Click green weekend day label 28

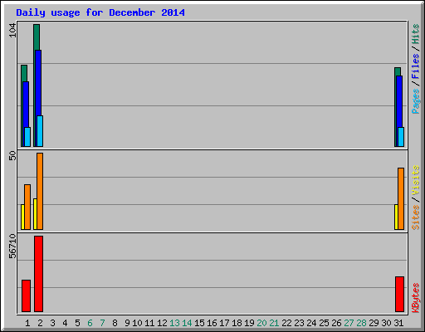coord(361,323)
